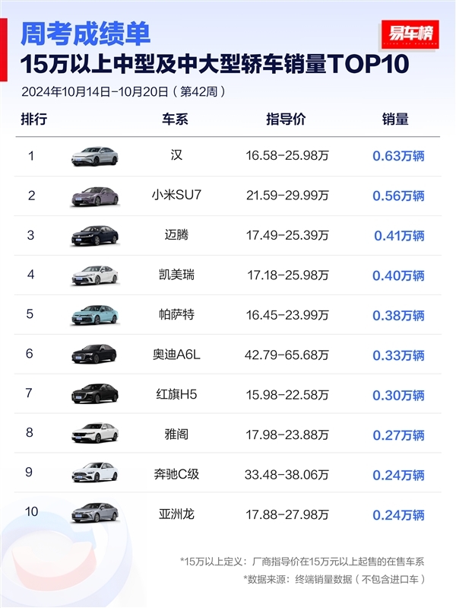Click the 排行 column header

33,119
